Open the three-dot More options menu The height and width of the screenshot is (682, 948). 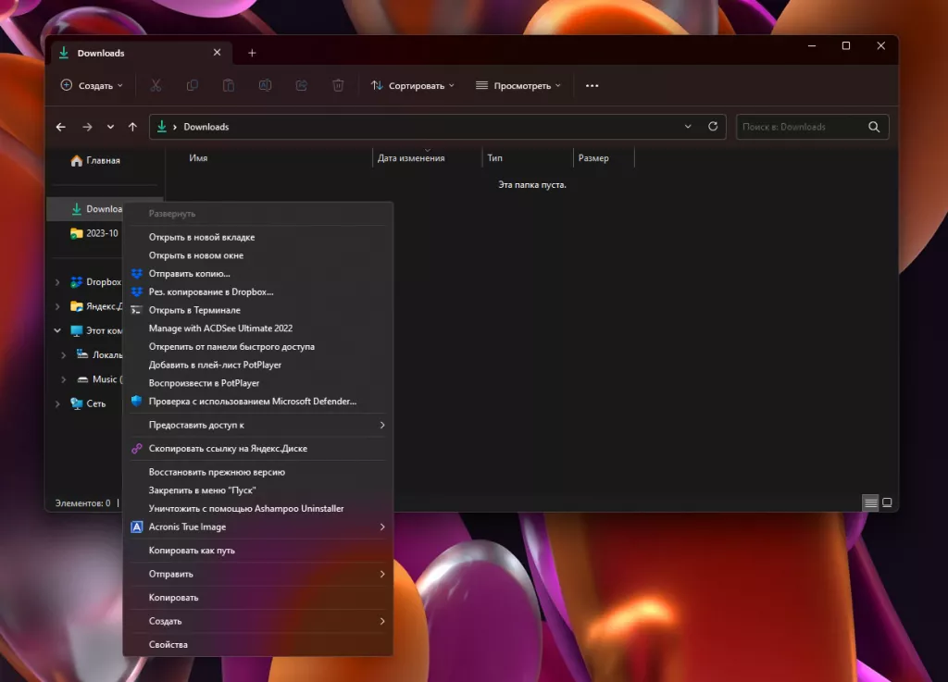[x=592, y=85]
